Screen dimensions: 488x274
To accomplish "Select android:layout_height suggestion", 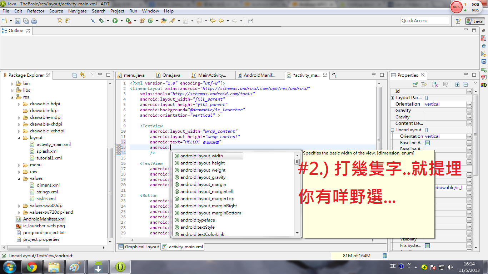I will [203, 163].
